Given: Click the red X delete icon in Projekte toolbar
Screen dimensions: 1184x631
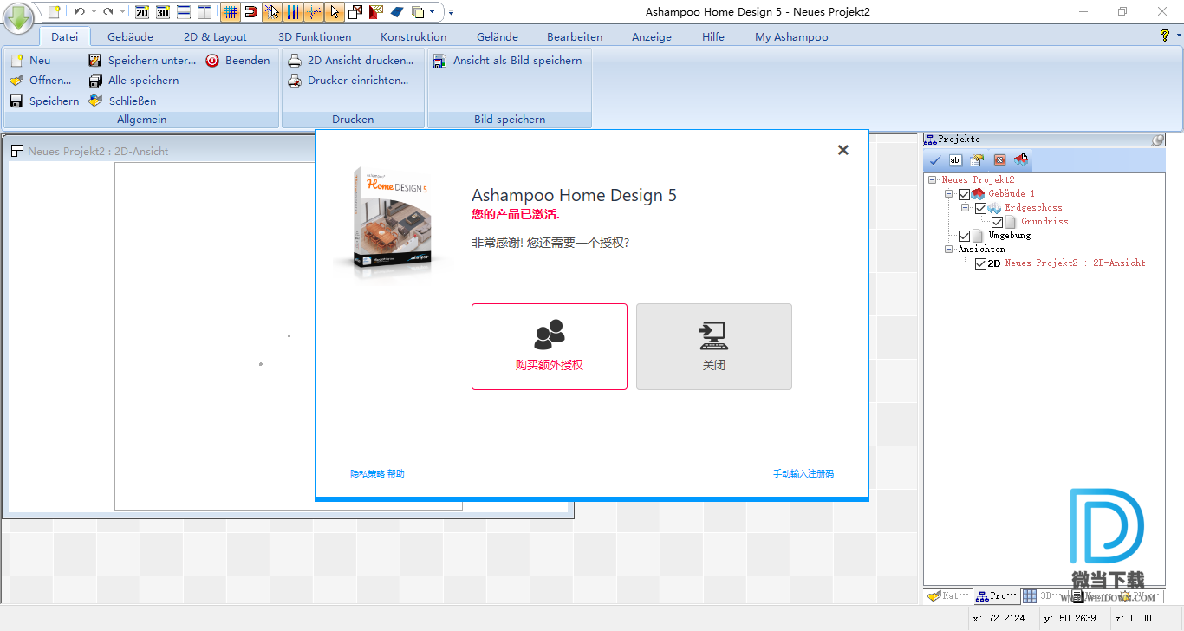Looking at the screenshot, I should [999, 160].
